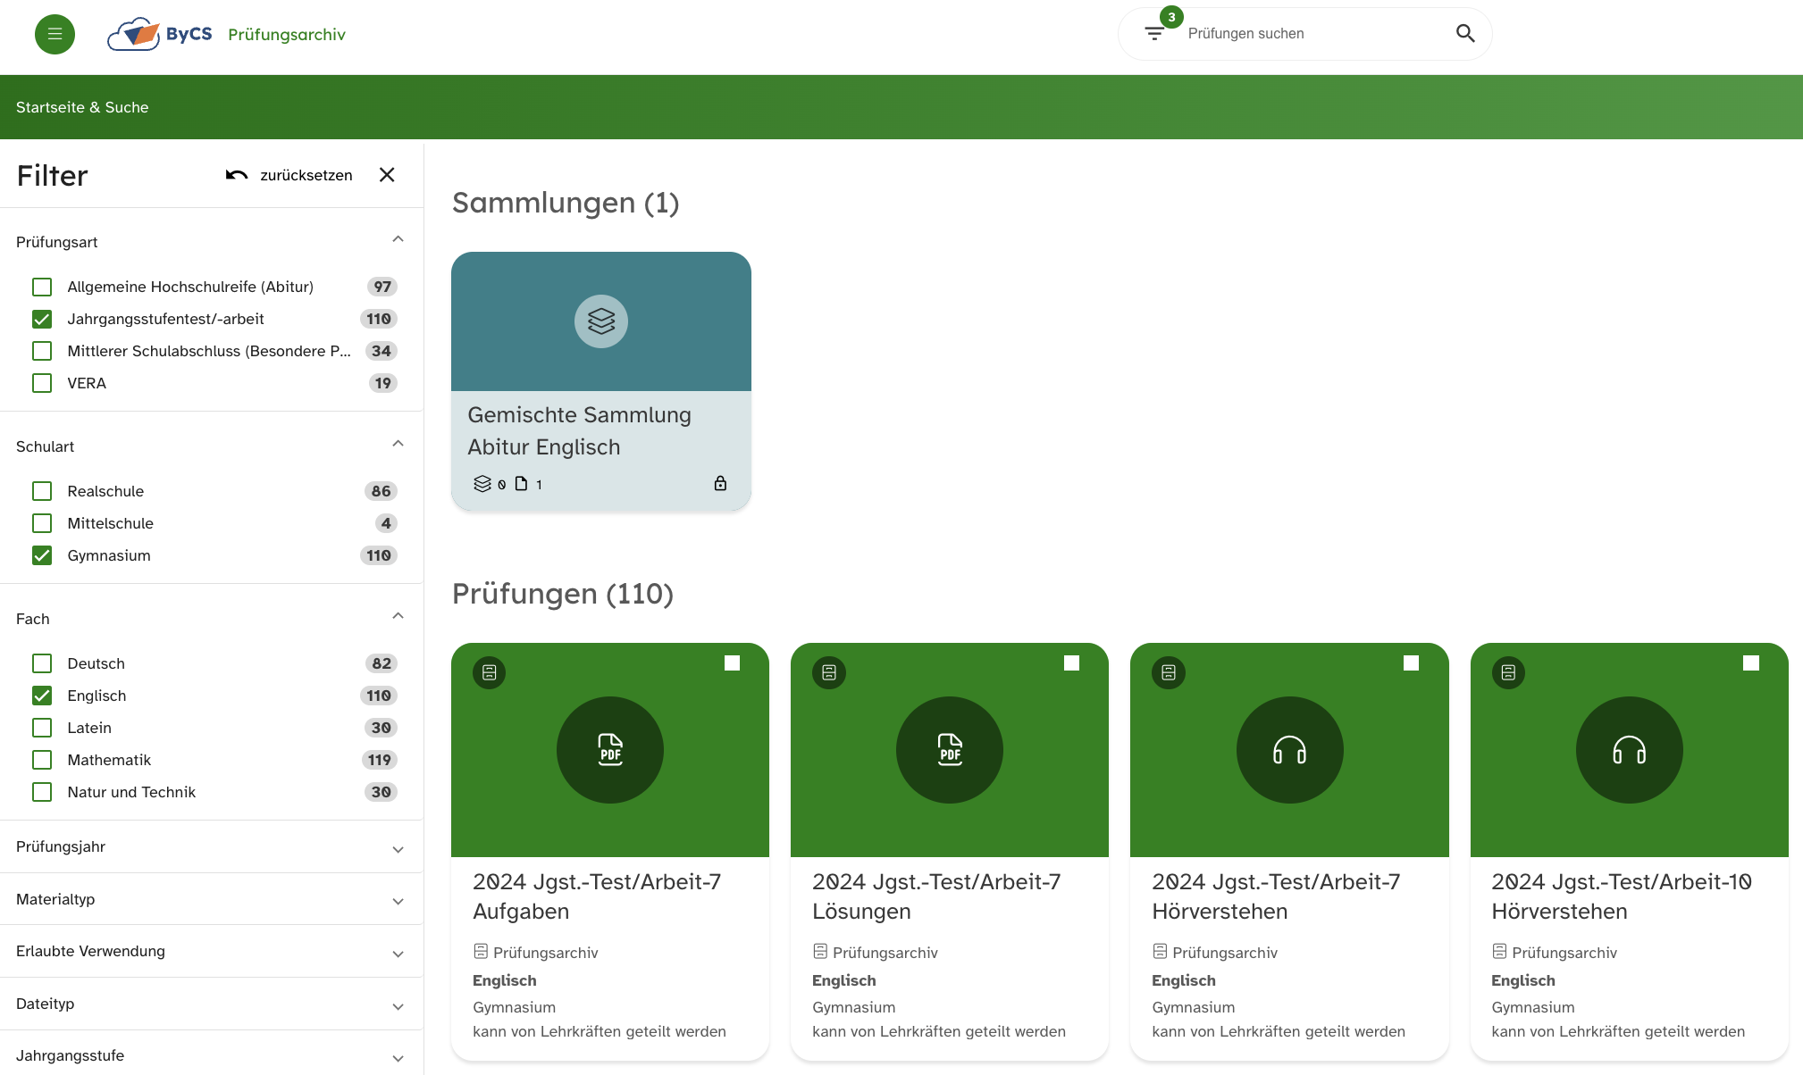Viewport: 1803px width, 1075px height.
Task: Expand the Materialtyp filter section
Action: point(398,901)
